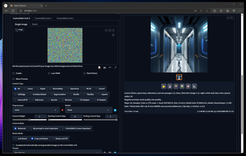
Task: Choose Just Resize resize mode
Action: coord(21,138)
